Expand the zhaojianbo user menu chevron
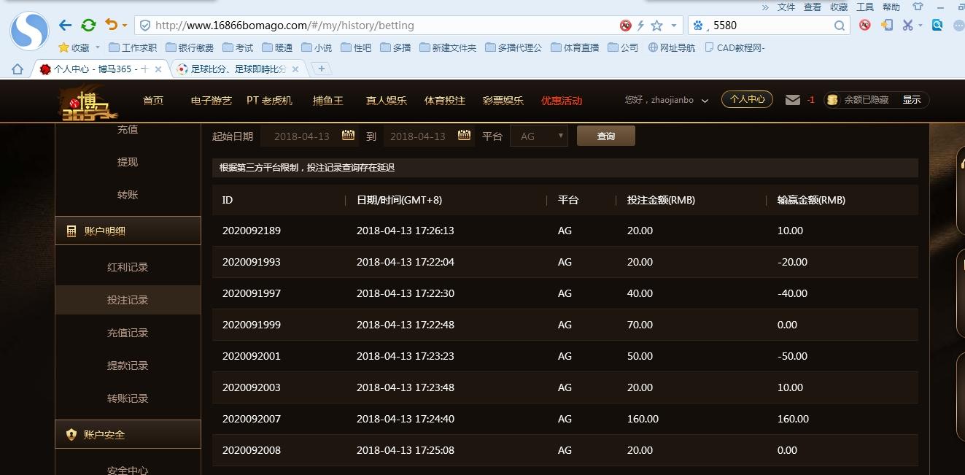Viewport: 965px width, 475px height. (705, 101)
